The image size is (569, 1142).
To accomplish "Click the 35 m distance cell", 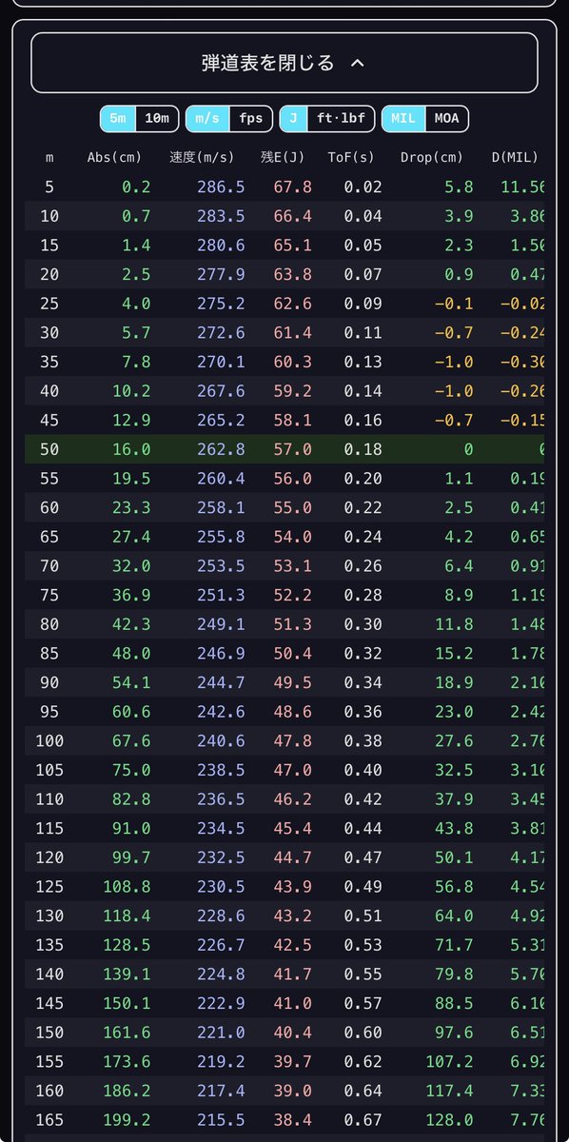I will click(x=49, y=364).
